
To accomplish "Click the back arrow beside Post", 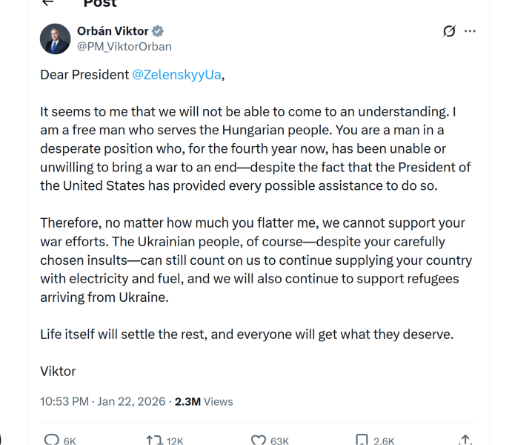I will [x=48, y=2].
